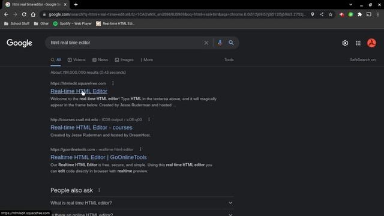Open the Spotify – Web Player bookmark

(73, 23)
